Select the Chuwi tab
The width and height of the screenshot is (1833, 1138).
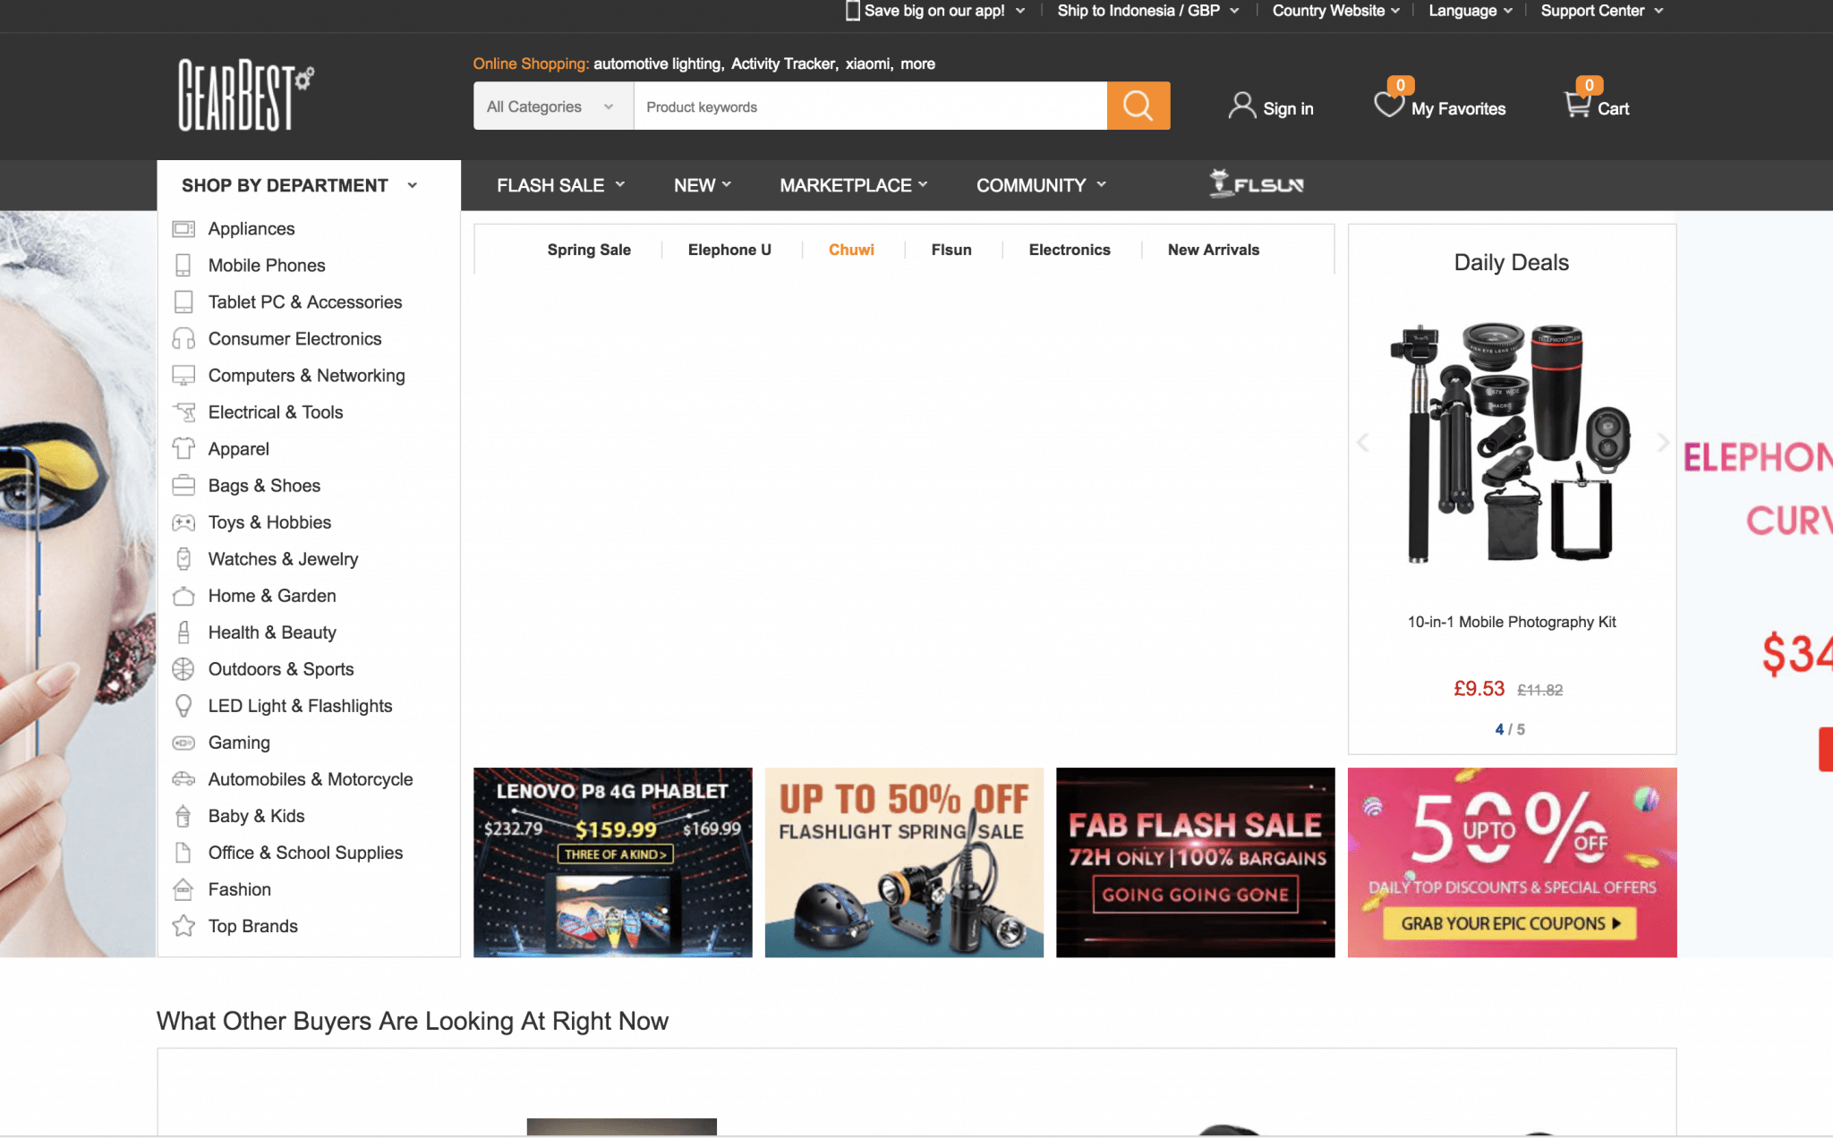click(851, 250)
